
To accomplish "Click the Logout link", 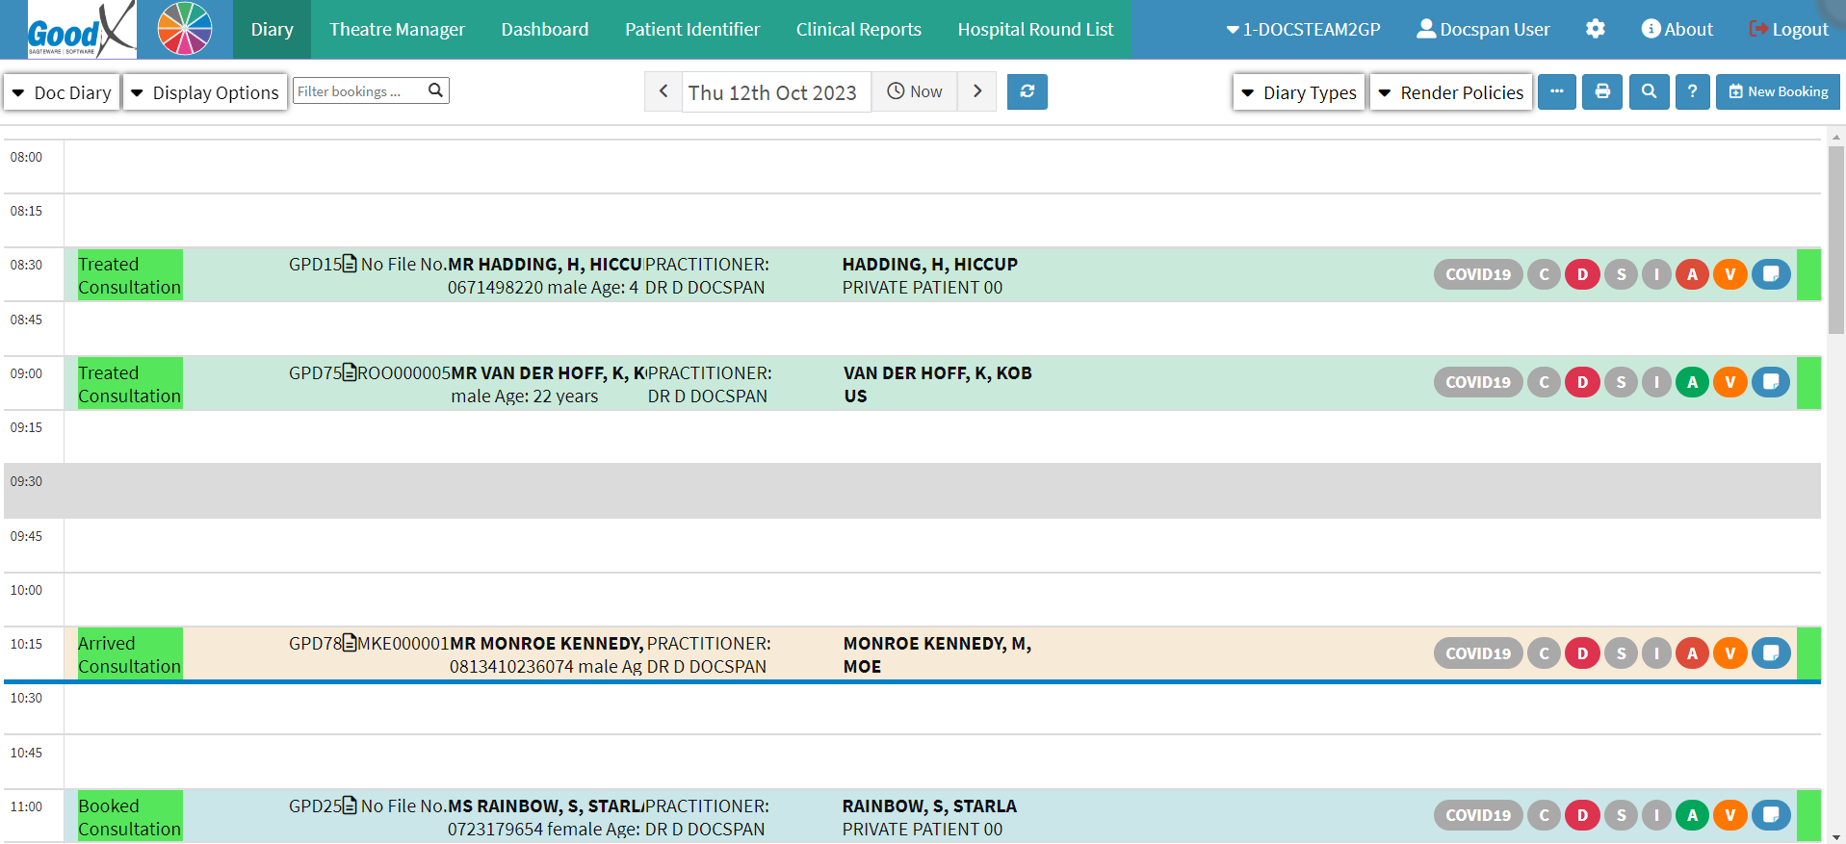I will (1788, 30).
